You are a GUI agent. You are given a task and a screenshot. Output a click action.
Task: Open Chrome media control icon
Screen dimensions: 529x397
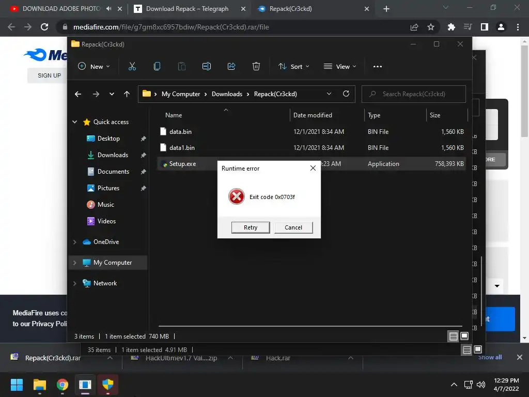click(468, 27)
